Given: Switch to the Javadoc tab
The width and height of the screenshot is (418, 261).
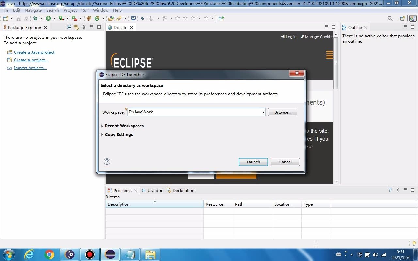Looking at the screenshot, I should tap(153, 190).
